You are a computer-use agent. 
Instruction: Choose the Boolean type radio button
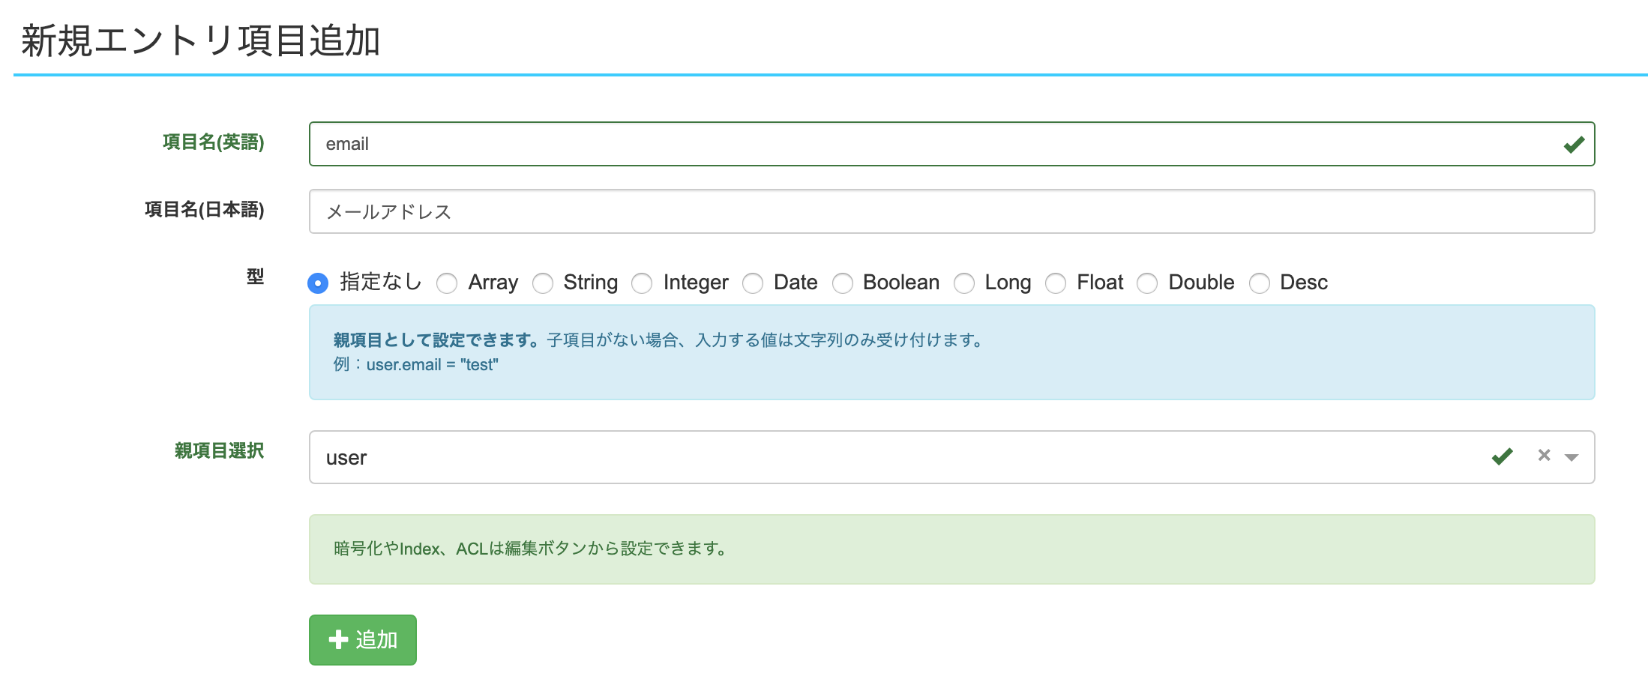[843, 283]
